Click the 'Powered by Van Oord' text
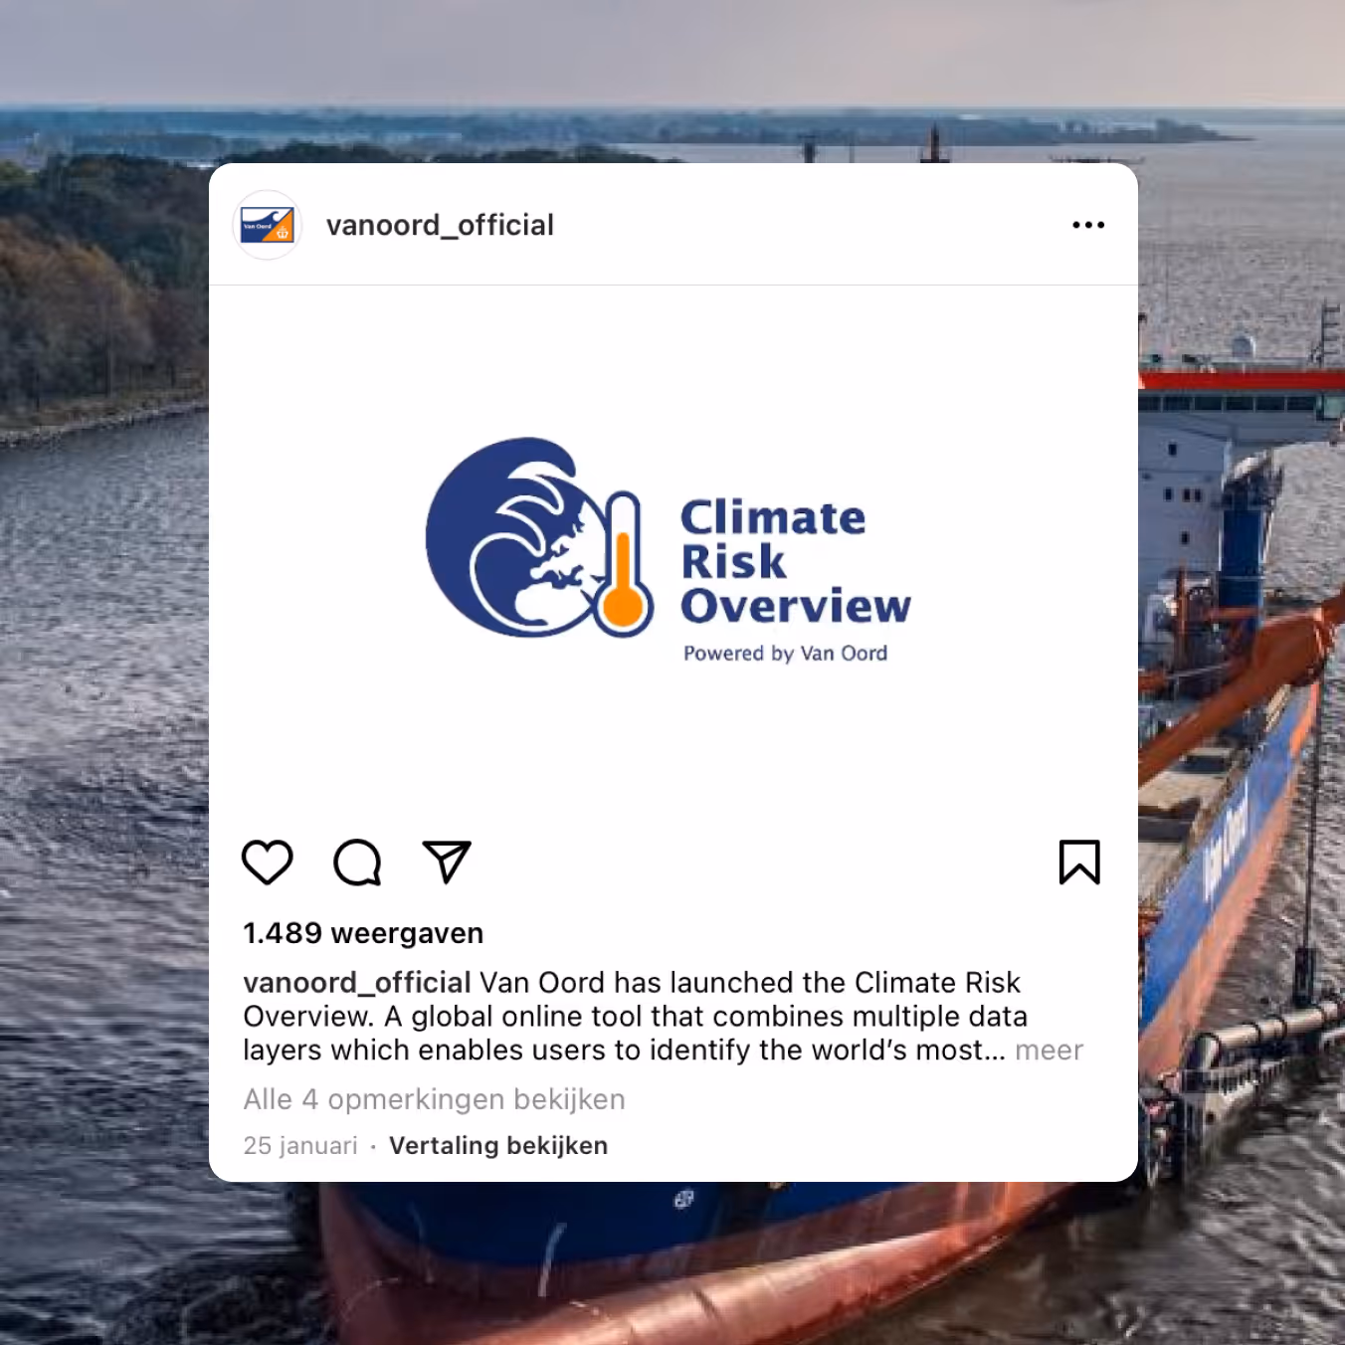The height and width of the screenshot is (1345, 1345). tap(785, 654)
